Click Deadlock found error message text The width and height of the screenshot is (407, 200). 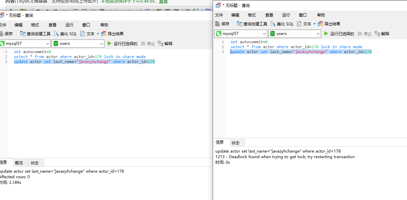click(x=285, y=157)
